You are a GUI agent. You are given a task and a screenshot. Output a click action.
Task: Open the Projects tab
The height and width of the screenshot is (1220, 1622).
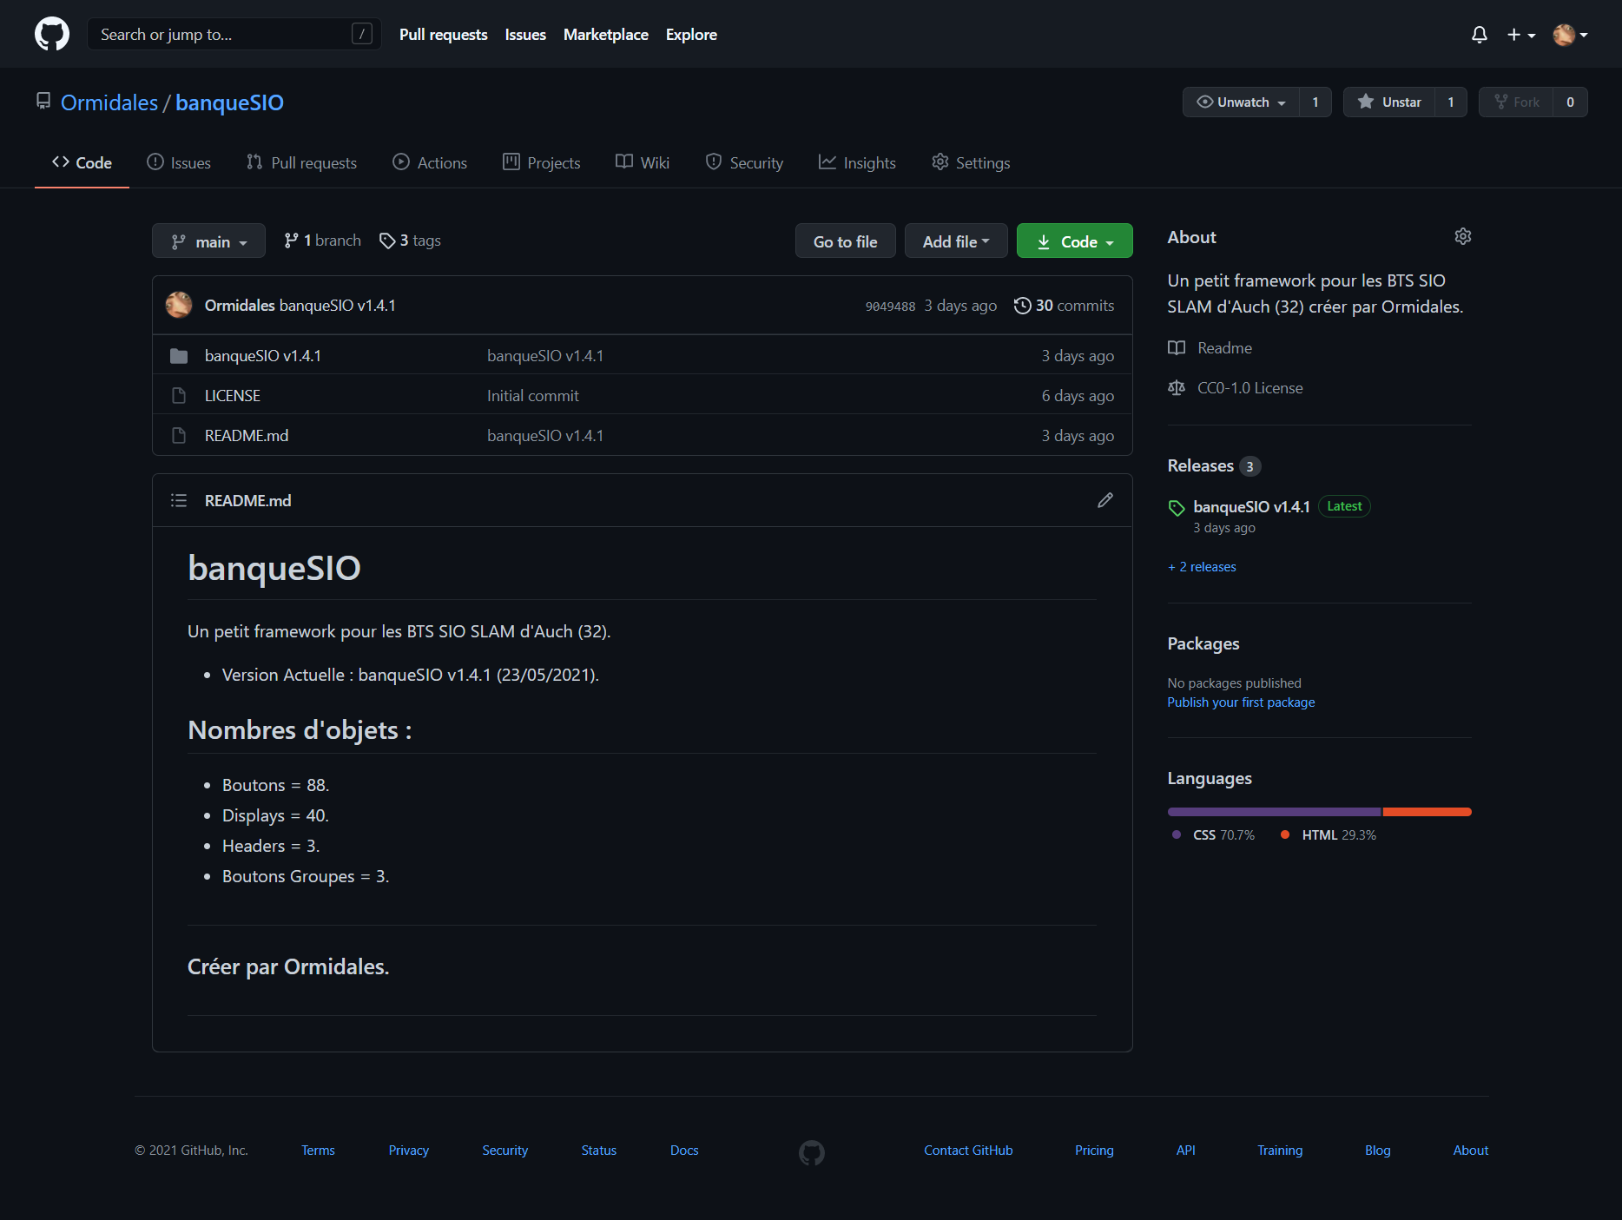pos(541,162)
